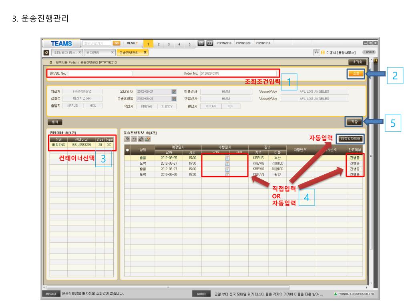Viewport: 410px width, 307px height.
Task: Open 수행일시 calendar for the 2012-08-30 도착 row
Action: 227,174
